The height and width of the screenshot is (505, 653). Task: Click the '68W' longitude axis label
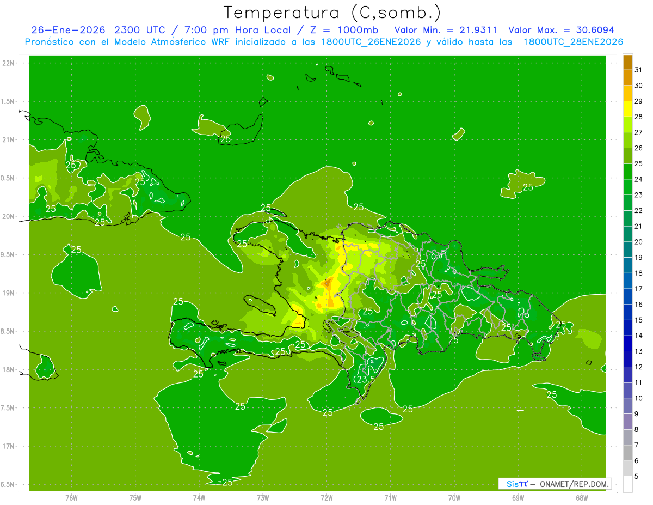(582, 498)
